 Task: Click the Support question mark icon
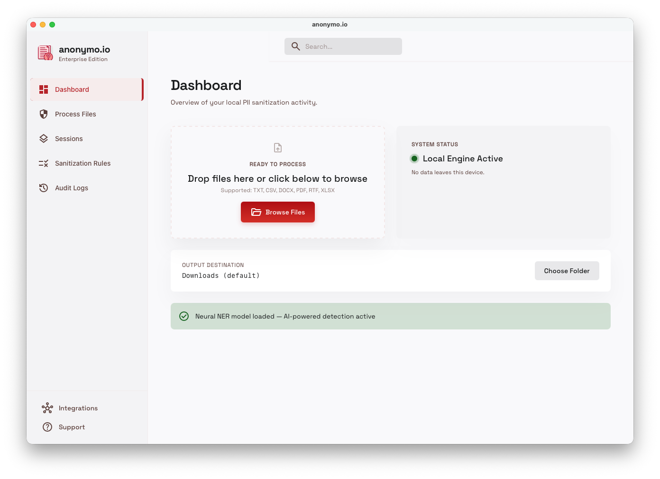tap(47, 427)
